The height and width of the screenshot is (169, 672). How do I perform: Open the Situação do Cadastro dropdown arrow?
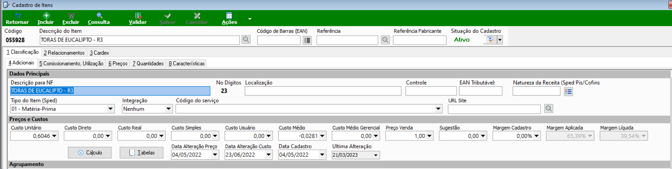tap(500, 40)
